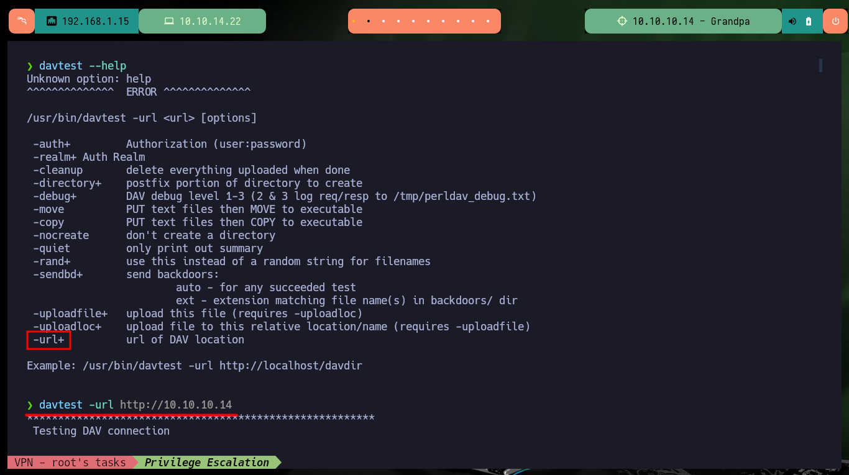Click the 192.168.1.15 IP address module
849x475 pixels.
[x=86, y=21]
